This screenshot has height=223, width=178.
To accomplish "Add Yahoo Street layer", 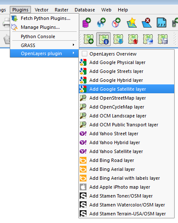I will [x=127, y=134].
